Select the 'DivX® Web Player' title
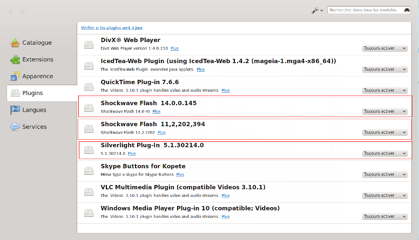The height and width of the screenshot is (240, 419). (131, 40)
